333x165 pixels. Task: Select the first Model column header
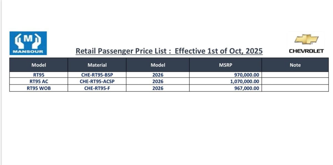point(39,65)
